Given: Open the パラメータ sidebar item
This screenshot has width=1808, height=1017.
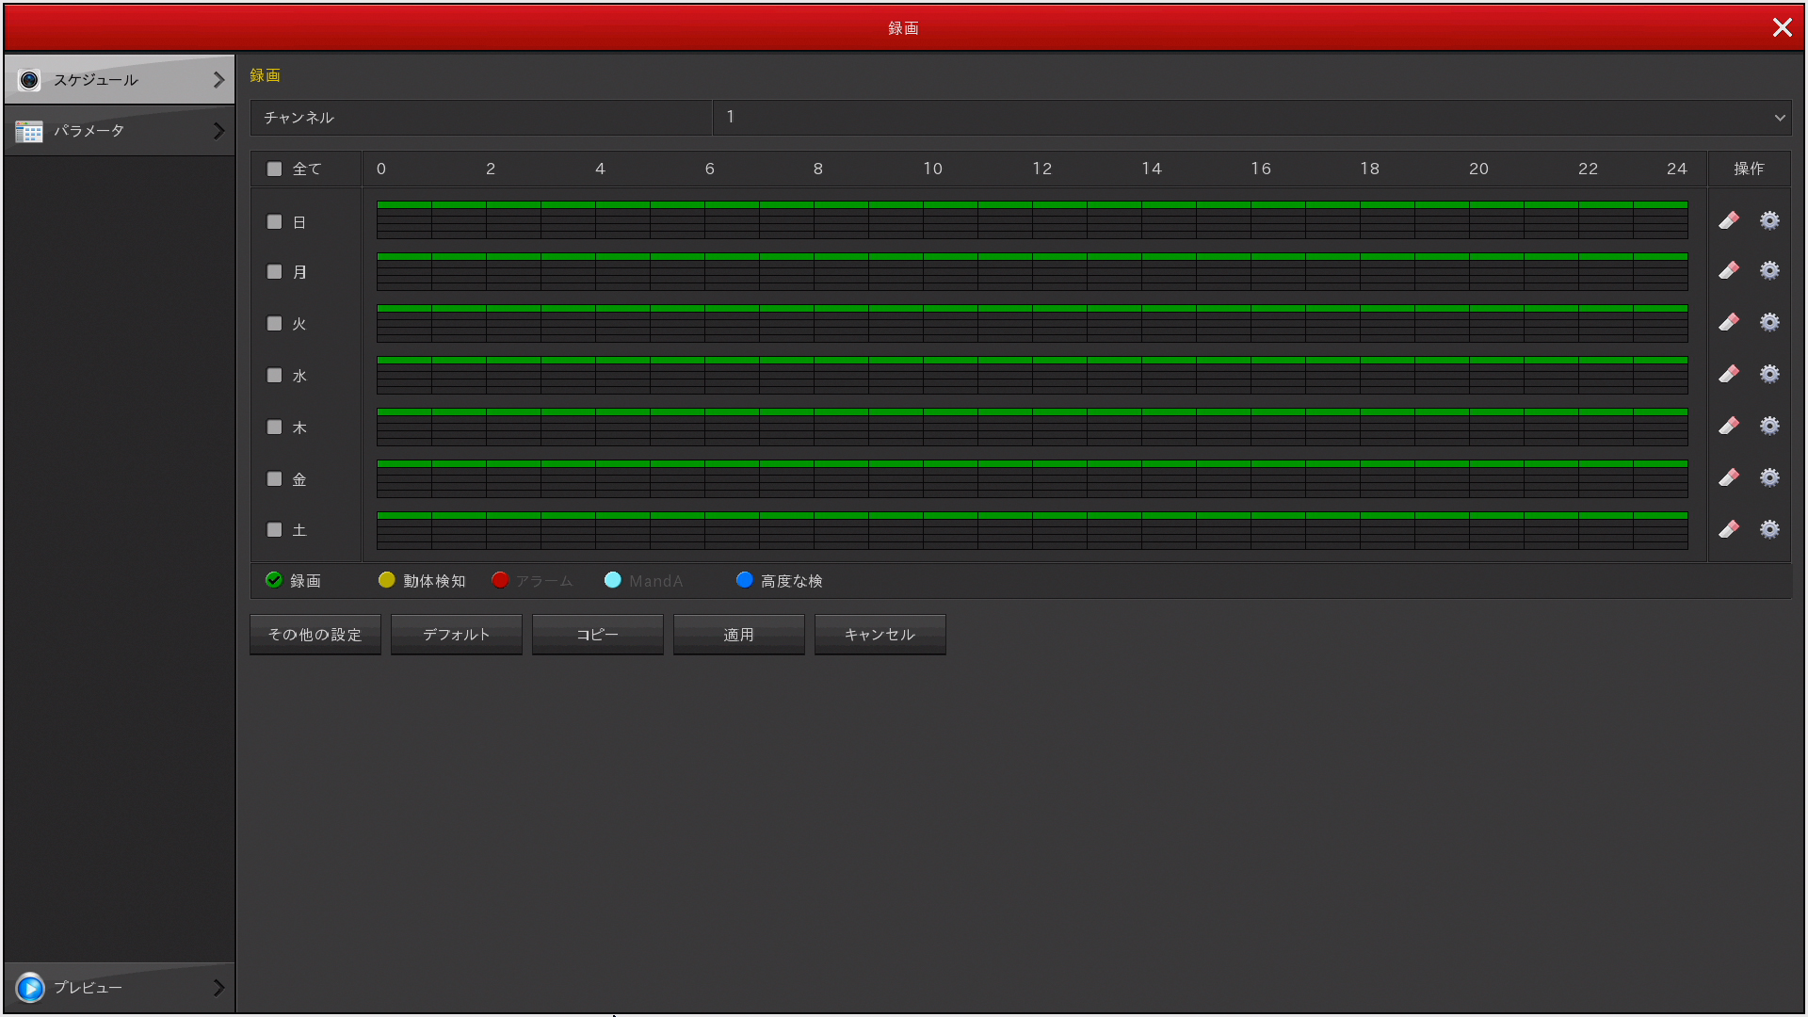Looking at the screenshot, I should tap(120, 131).
